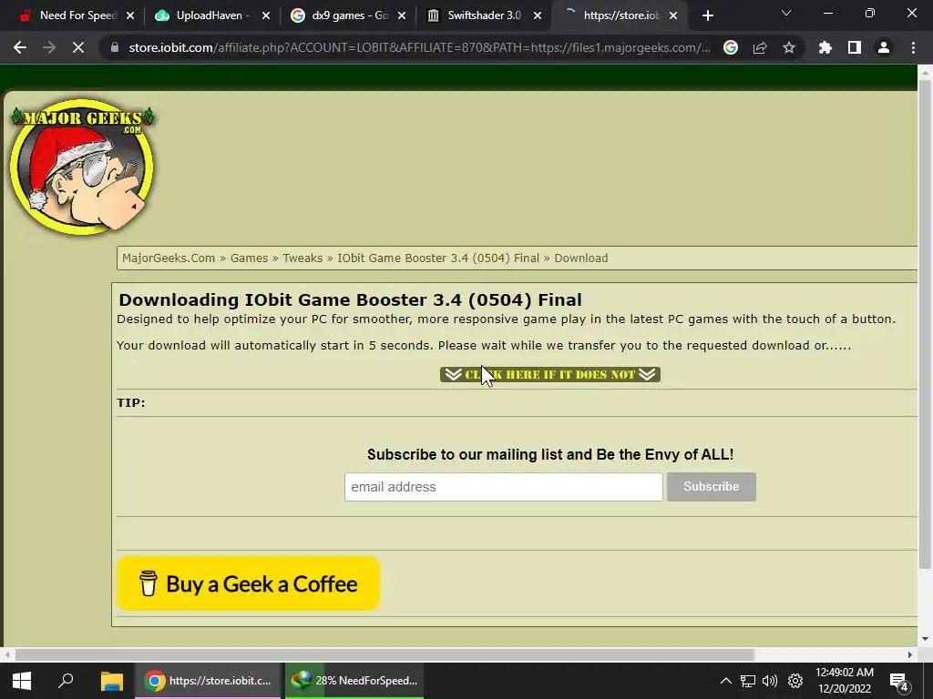Open settings gear tray icon

[x=795, y=681]
